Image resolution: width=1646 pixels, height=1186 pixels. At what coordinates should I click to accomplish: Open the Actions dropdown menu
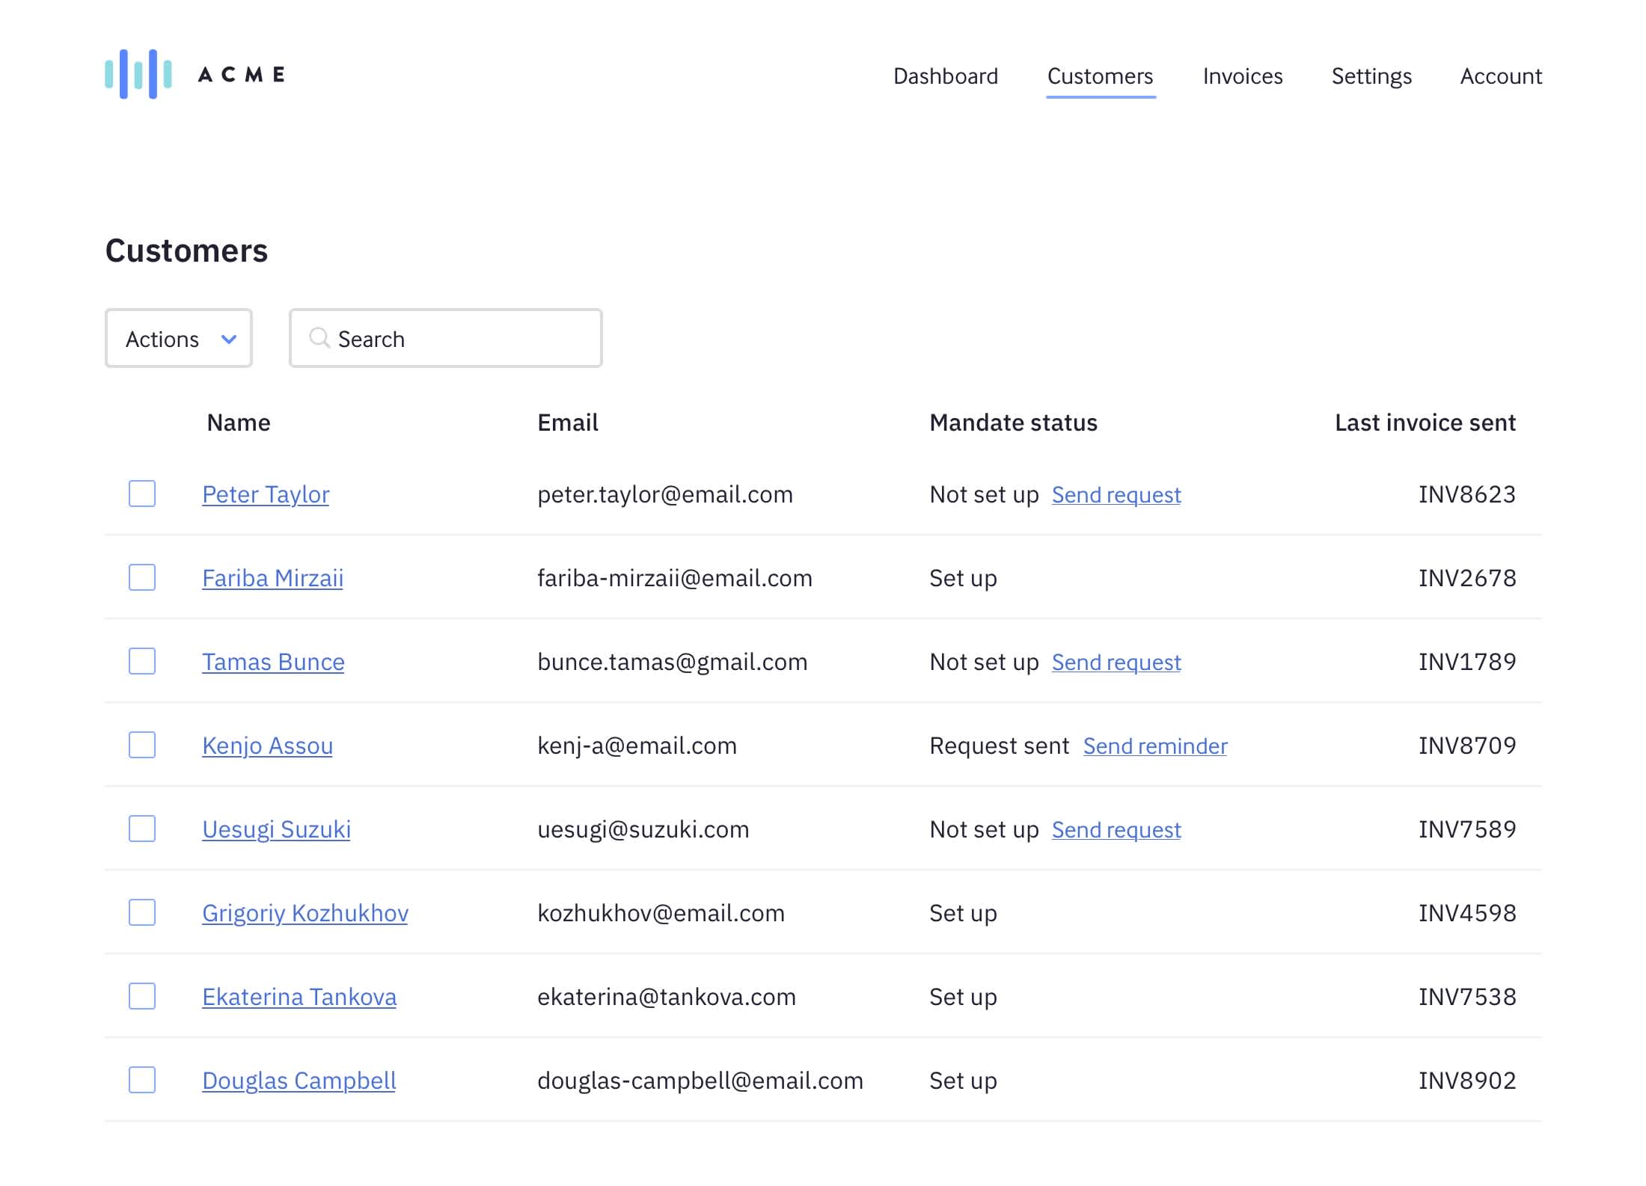pos(178,339)
